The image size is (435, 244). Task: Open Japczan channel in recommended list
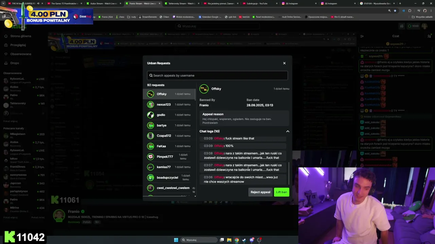point(24,185)
